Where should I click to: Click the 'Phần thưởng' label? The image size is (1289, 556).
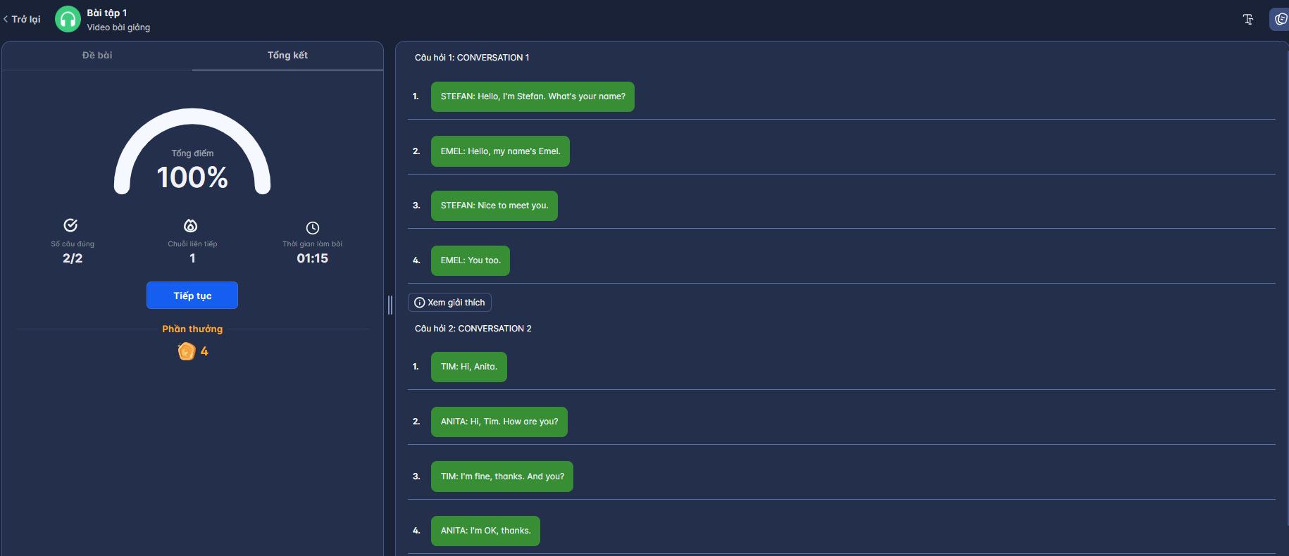pos(192,329)
